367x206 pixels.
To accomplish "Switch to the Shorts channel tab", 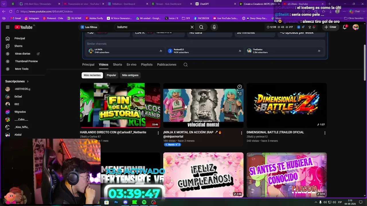I will tap(118, 65).
